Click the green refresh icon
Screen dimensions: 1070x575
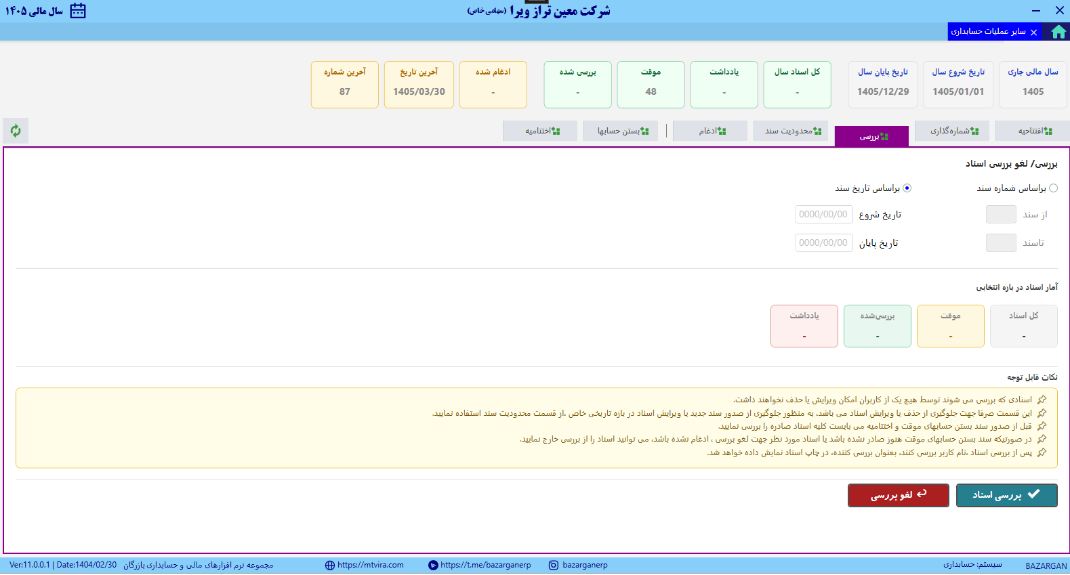(x=16, y=131)
